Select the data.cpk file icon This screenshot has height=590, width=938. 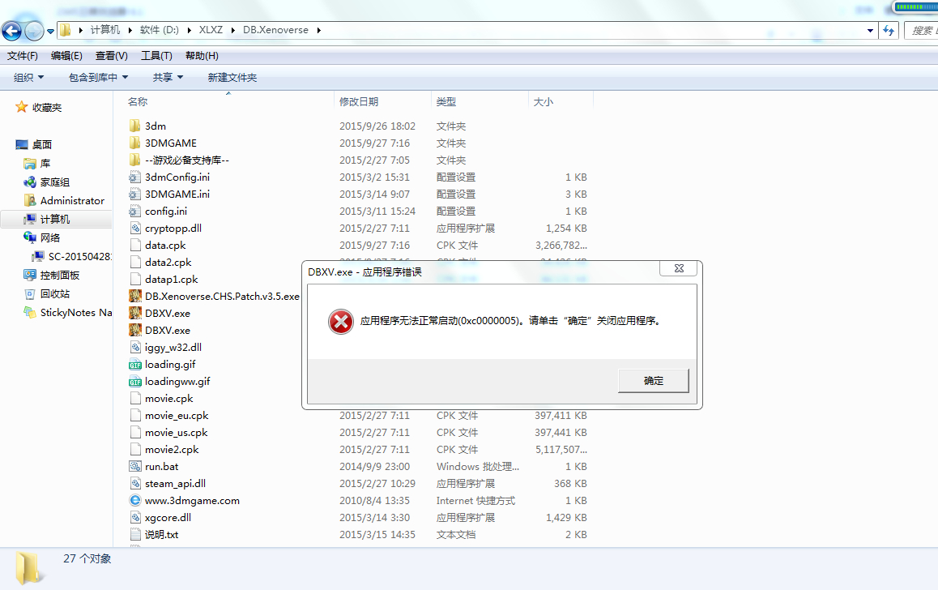135,245
